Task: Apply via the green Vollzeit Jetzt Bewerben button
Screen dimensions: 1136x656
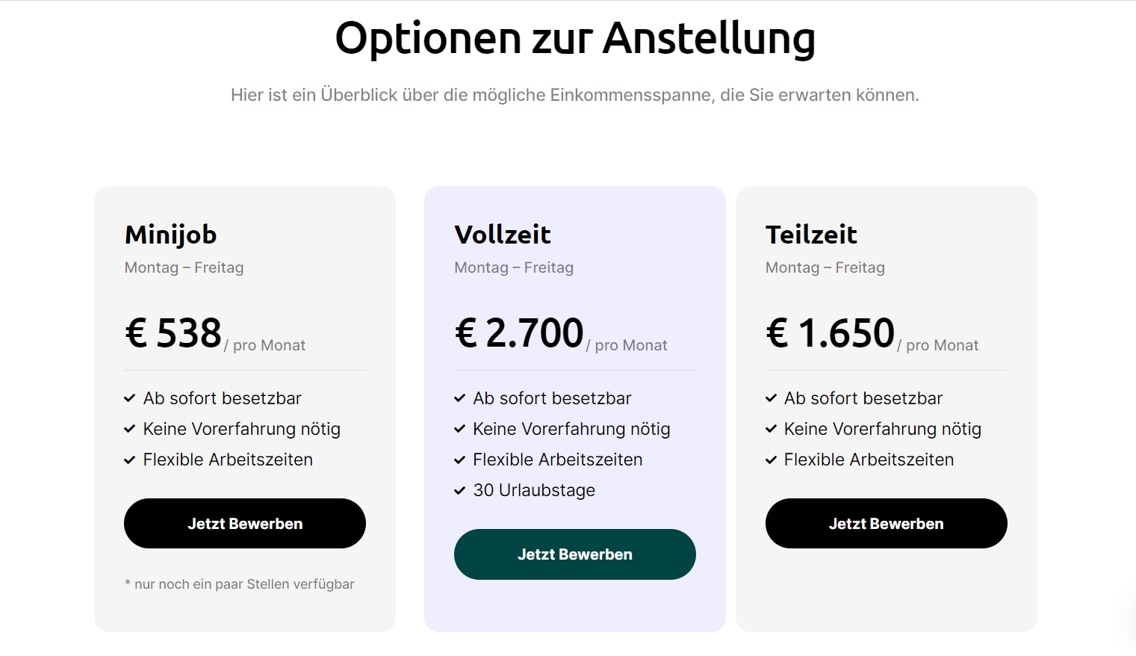Action: [x=575, y=554]
